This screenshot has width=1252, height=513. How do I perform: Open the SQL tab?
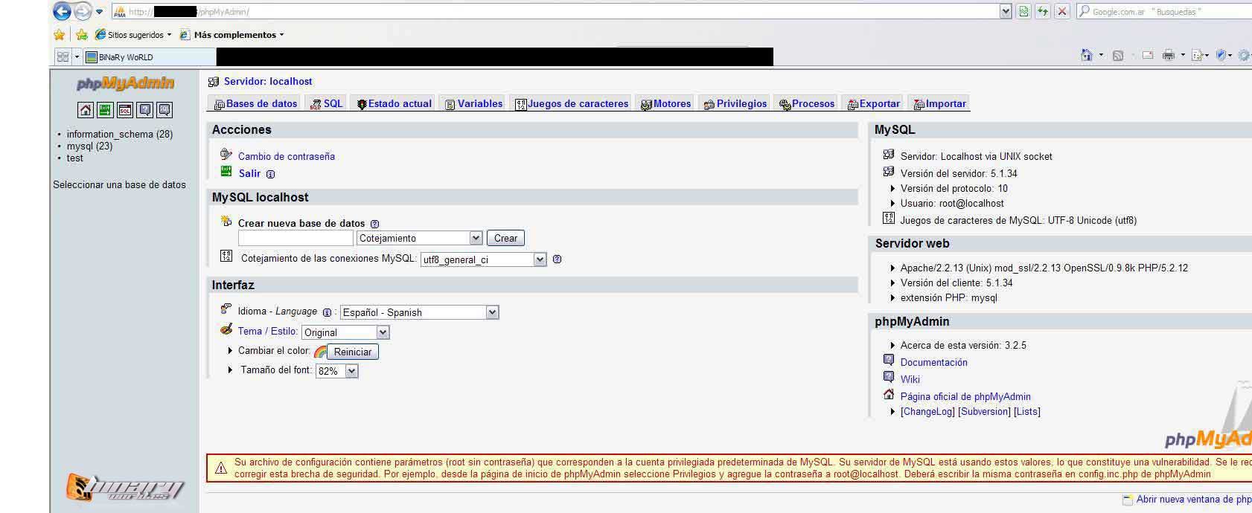point(327,103)
